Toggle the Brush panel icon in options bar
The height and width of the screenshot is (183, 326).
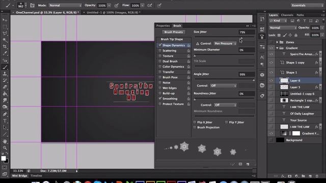32,6
